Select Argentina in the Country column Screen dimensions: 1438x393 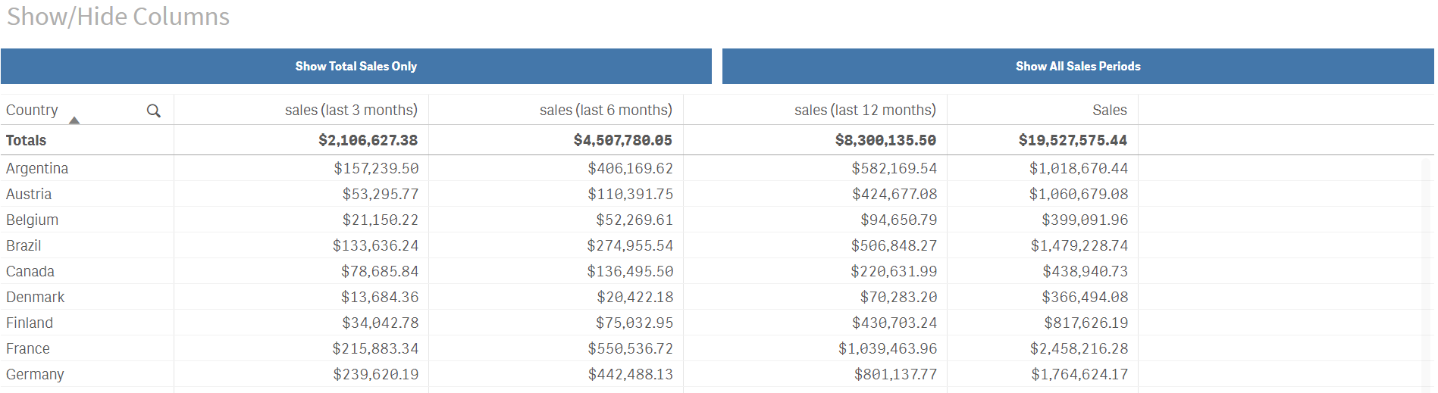click(x=37, y=169)
